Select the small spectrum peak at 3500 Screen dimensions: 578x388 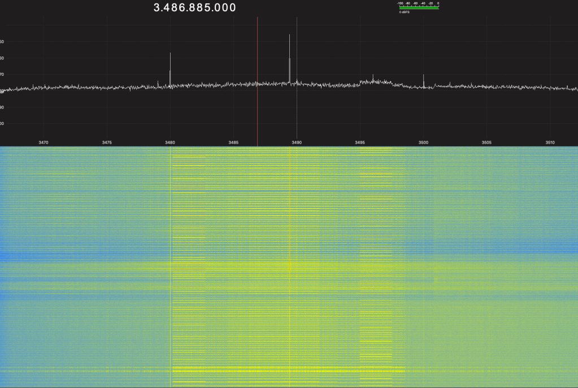pyautogui.click(x=424, y=80)
